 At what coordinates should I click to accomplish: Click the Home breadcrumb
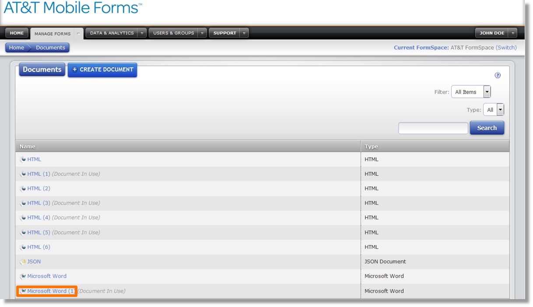coord(17,48)
